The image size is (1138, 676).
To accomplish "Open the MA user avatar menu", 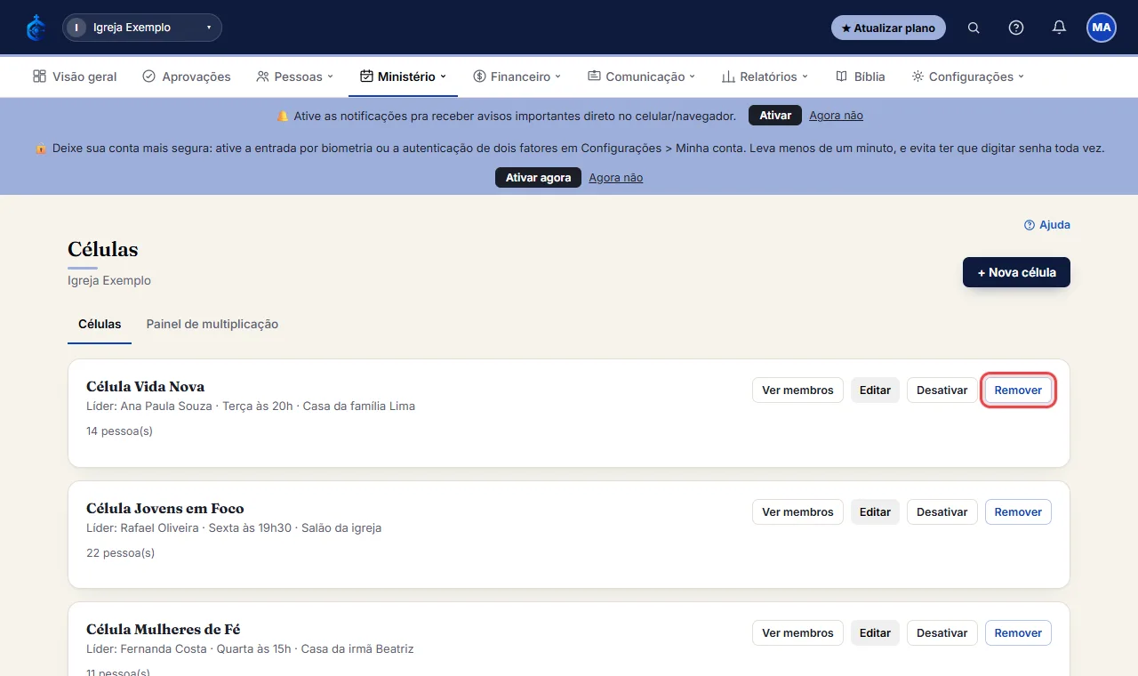I will [1102, 28].
